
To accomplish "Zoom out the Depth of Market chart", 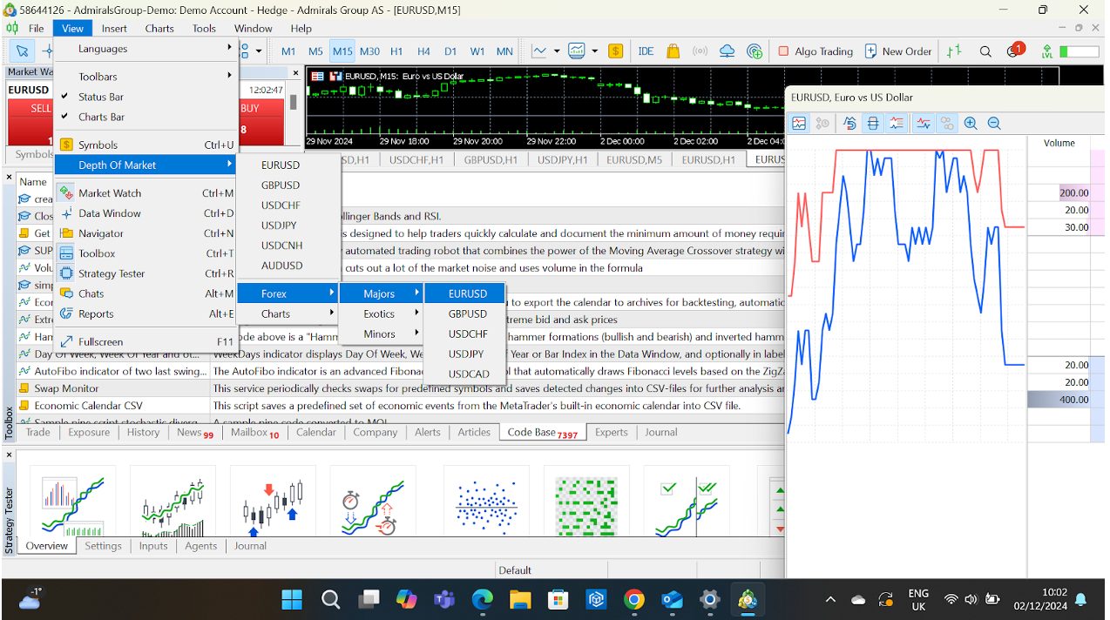I will click(994, 124).
